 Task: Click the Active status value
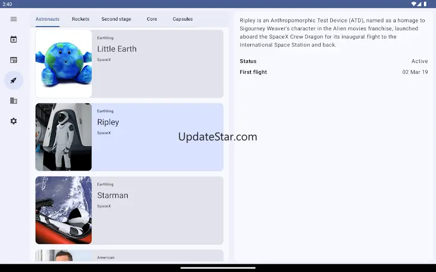[420, 61]
